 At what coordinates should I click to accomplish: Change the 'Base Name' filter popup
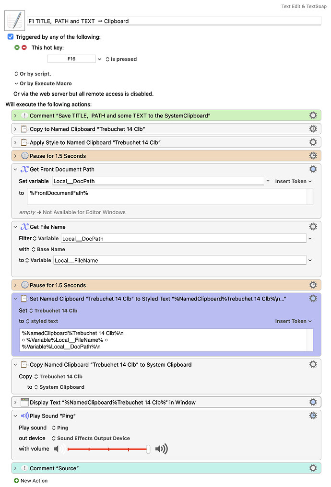point(48,249)
